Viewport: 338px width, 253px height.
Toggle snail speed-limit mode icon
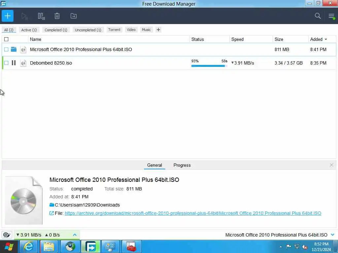pyautogui.click(x=7, y=235)
